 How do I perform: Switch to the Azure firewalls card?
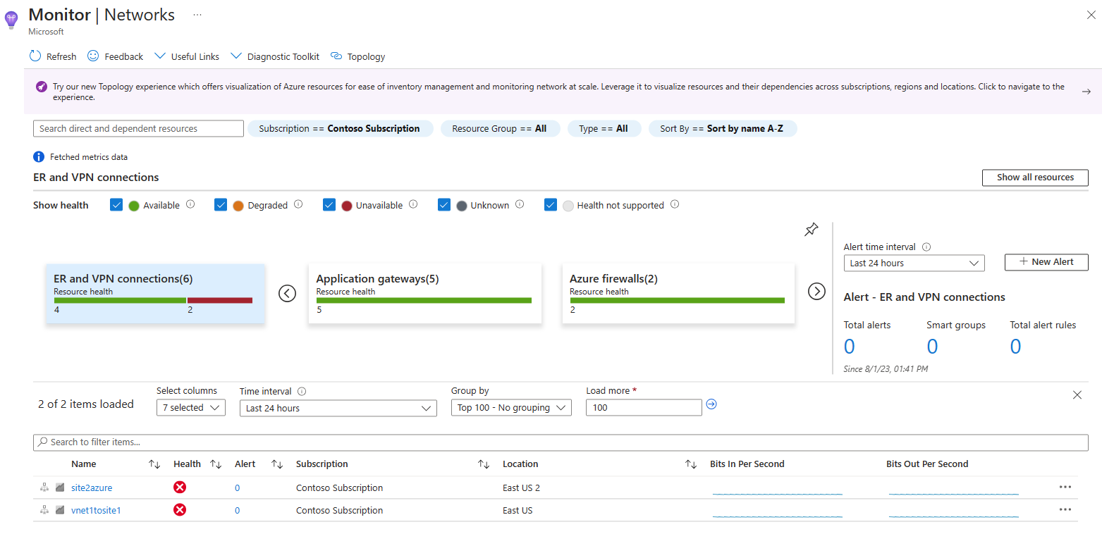[x=678, y=293]
